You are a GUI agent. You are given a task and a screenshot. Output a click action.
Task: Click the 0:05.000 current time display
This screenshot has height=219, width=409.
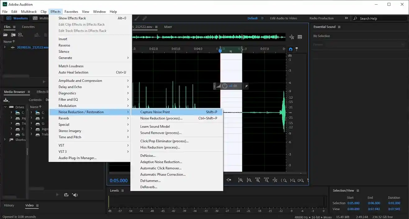(119, 181)
